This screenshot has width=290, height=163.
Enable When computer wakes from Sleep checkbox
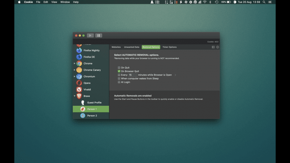tap(119, 79)
